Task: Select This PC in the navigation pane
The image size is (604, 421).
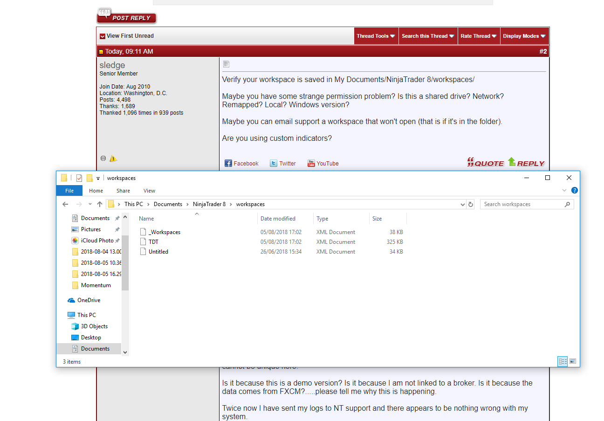Action: pyautogui.click(x=87, y=315)
